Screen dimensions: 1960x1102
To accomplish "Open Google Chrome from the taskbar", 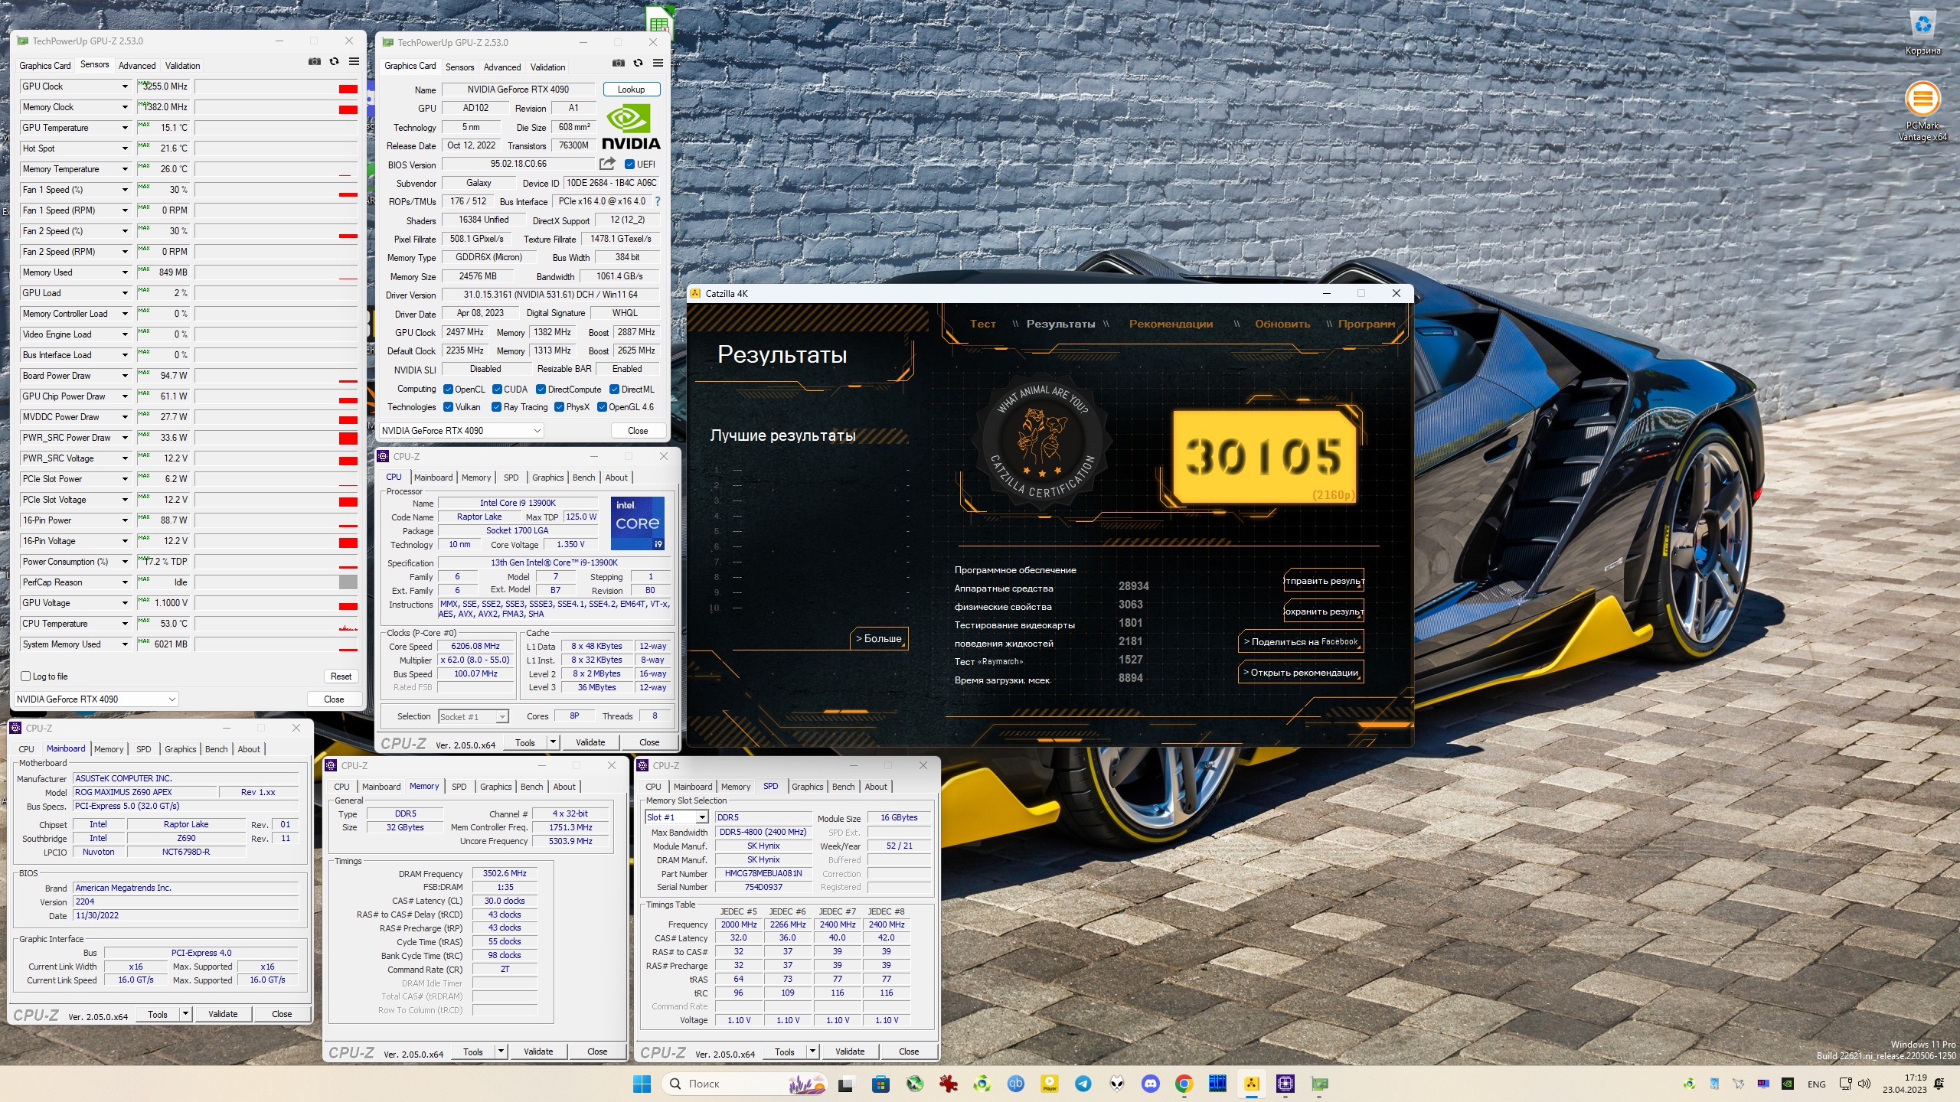I will (1184, 1084).
